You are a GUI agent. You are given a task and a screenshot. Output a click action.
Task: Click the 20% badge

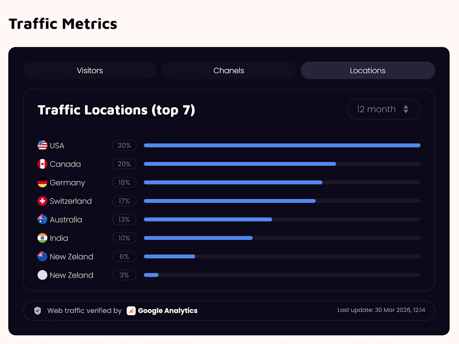click(124, 164)
